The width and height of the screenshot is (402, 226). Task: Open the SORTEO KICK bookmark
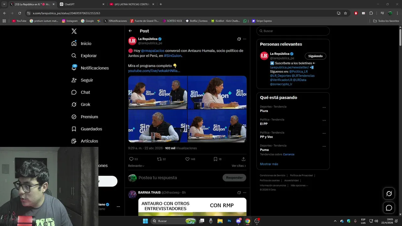click(172, 21)
